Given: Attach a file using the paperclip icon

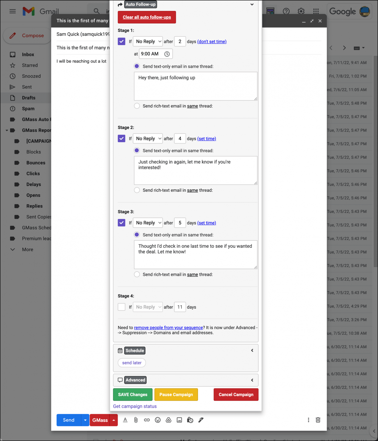Looking at the screenshot, I should 136,420.
